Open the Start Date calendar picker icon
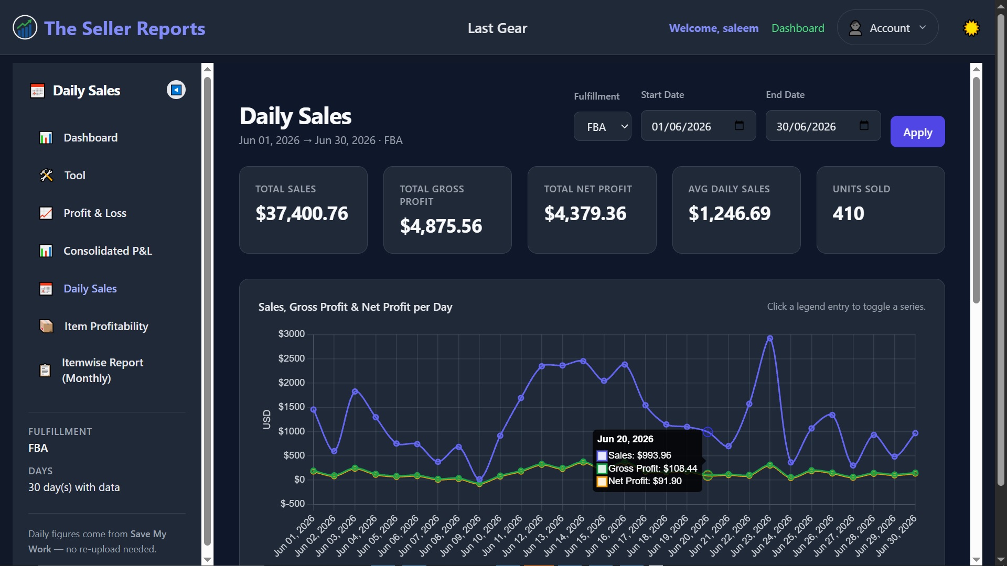1007x566 pixels. (x=739, y=125)
